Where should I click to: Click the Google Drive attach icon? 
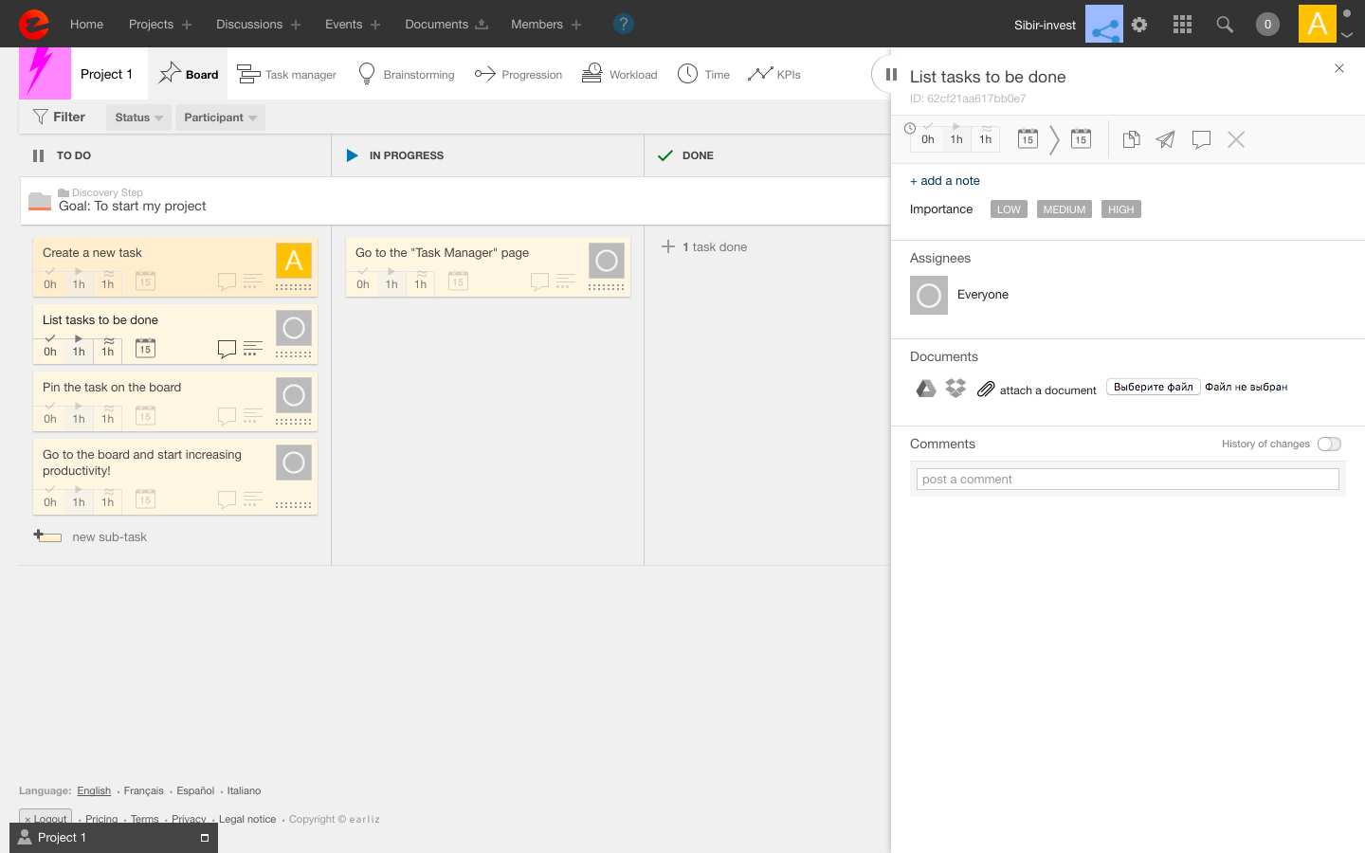pyautogui.click(x=926, y=389)
